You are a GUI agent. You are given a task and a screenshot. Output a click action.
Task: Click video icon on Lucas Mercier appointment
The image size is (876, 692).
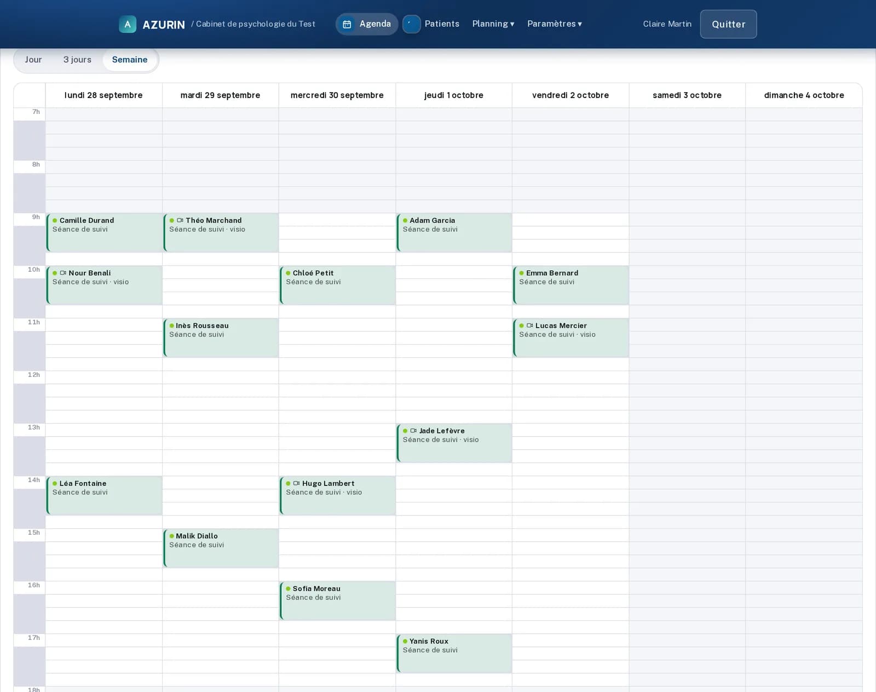pyautogui.click(x=530, y=325)
